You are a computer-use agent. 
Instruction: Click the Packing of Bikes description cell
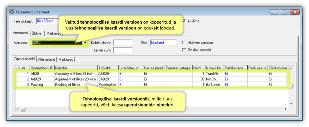point(76,85)
